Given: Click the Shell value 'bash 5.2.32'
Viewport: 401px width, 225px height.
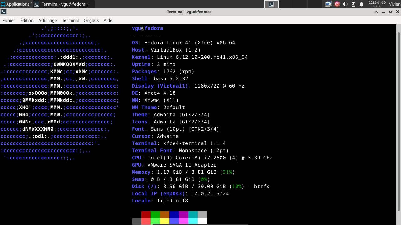Looking at the screenshot, I should [171, 78].
